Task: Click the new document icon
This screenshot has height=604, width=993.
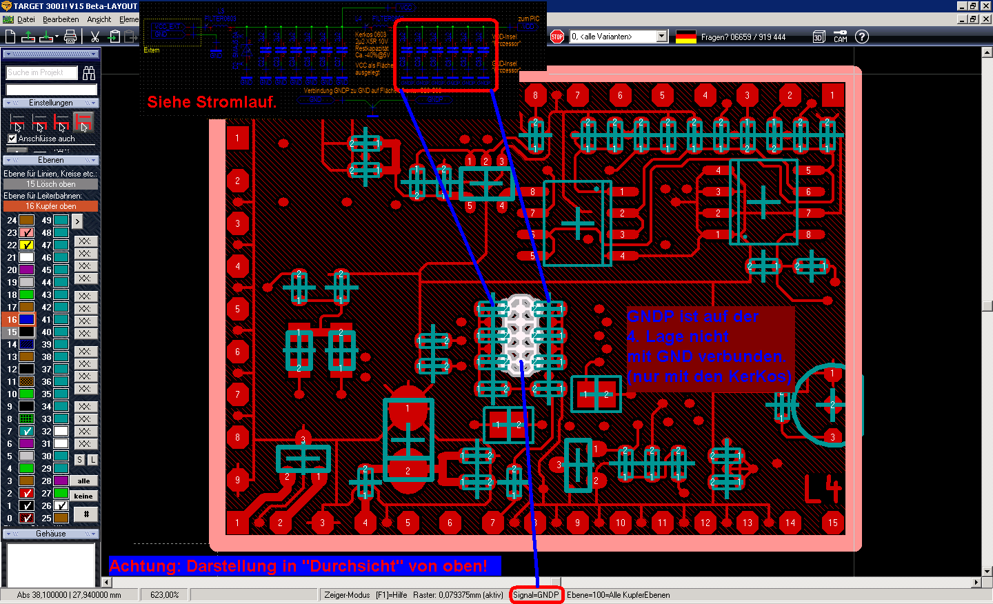Action: tap(10, 37)
